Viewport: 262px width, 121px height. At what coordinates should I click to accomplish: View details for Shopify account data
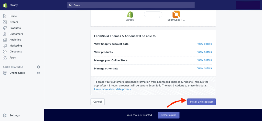204,44
